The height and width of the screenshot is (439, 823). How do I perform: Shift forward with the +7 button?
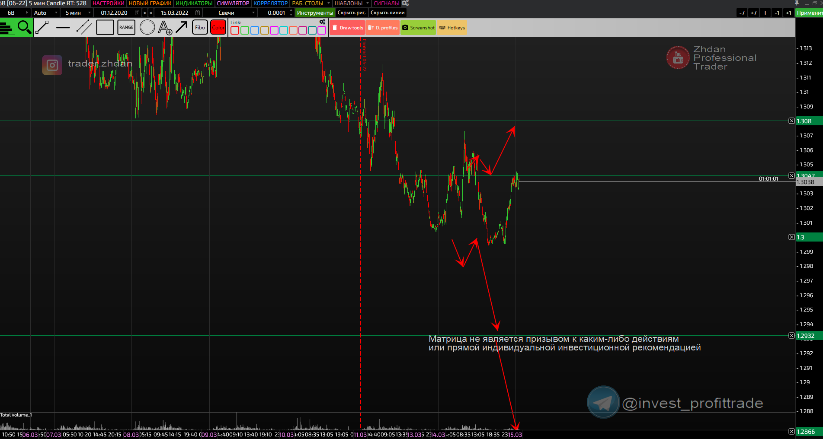point(754,13)
